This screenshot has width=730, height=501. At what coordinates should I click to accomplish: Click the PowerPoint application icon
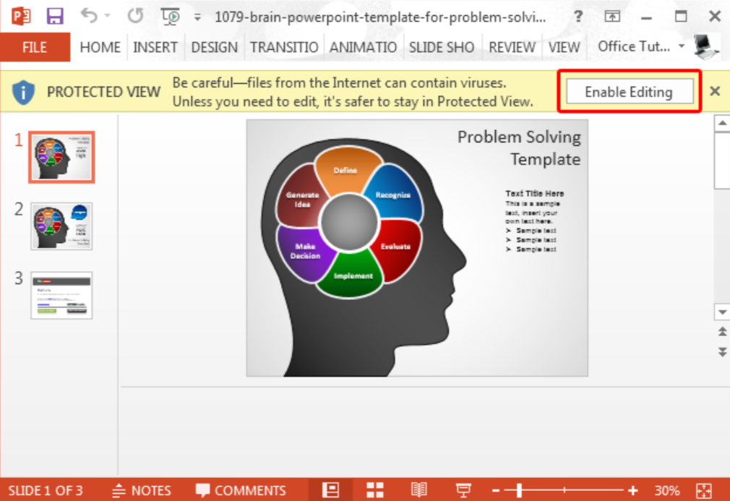click(20, 17)
